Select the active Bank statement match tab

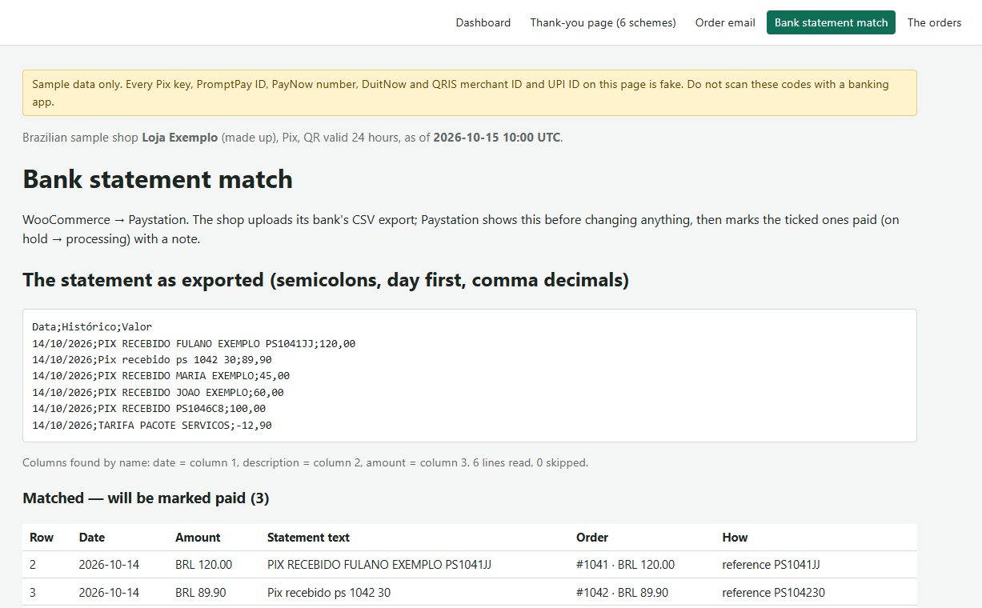831,22
